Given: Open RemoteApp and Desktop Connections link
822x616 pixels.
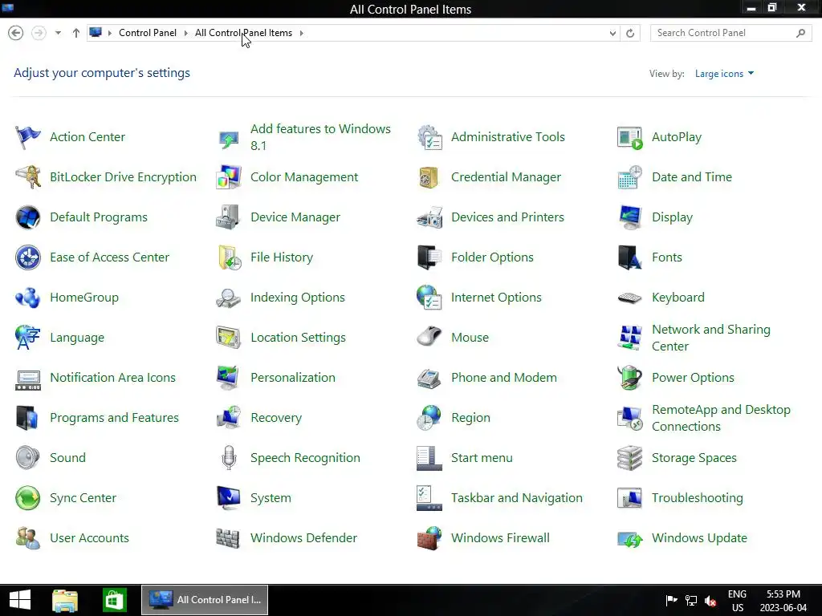Looking at the screenshot, I should 721,418.
